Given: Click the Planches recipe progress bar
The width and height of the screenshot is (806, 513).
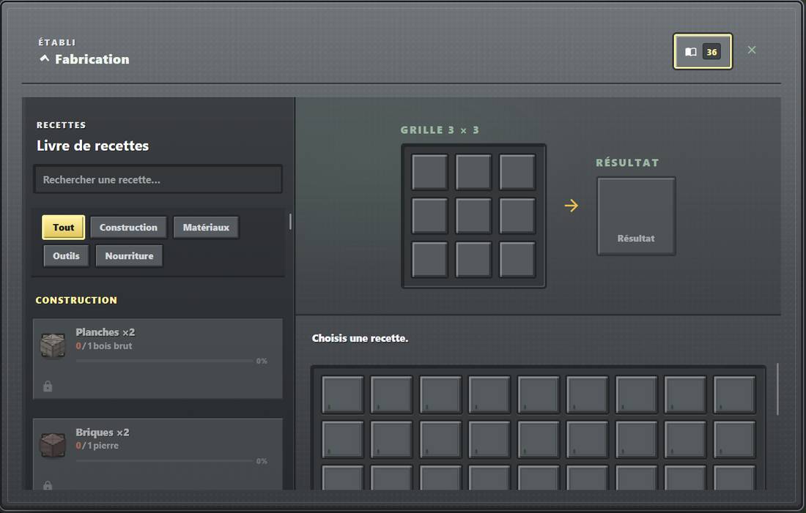Looking at the screenshot, I should tap(164, 361).
